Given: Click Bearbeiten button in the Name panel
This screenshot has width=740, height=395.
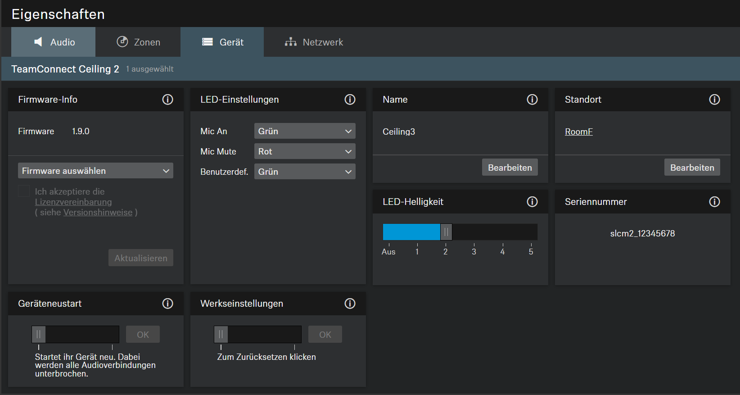Looking at the screenshot, I should (510, 168).
